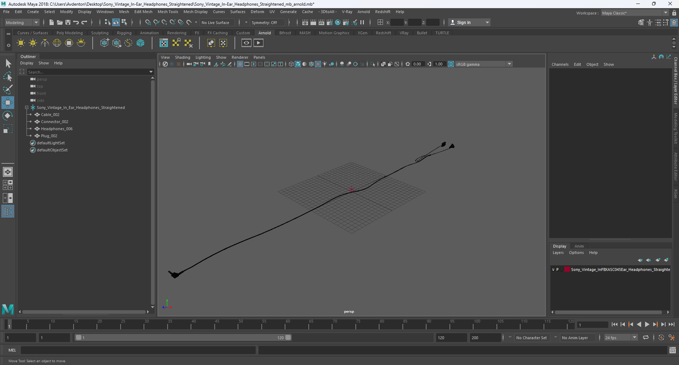Open Arnold RenderView eye icon
The width and height of the screenshot is (679, 365).
point(246,43)
